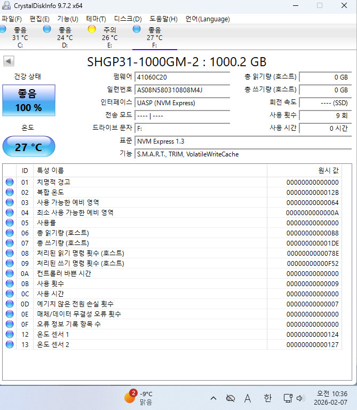
Task: Select the 복합 온도 attribute name
Action: 51,192
